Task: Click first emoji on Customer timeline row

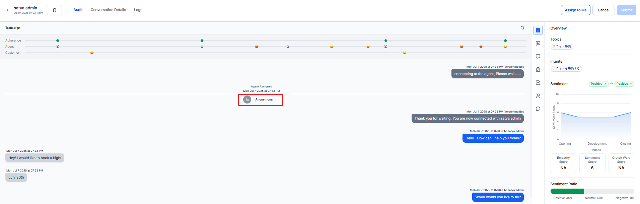Action: click(x=92, y=53)
